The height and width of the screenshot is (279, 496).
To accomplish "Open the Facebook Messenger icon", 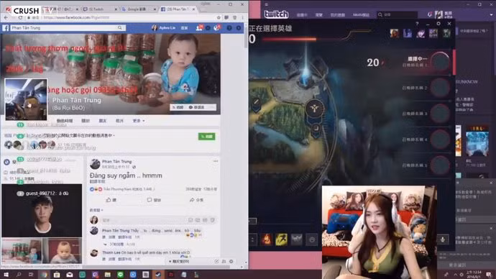I will 208,28.
